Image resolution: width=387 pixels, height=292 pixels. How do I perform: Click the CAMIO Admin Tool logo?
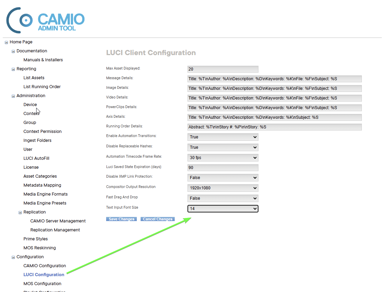tap(45, 20)
